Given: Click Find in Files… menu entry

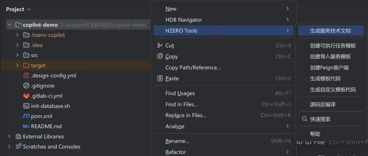Looking at the screenshot, I should [x=182, y=104].
